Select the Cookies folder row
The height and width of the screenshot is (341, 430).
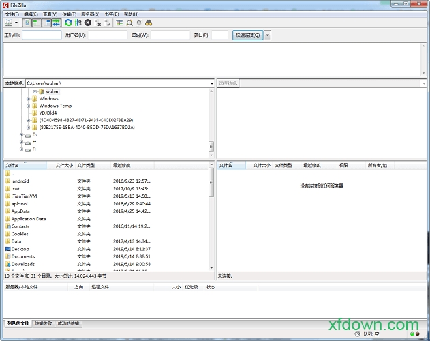tap(106, 234)
